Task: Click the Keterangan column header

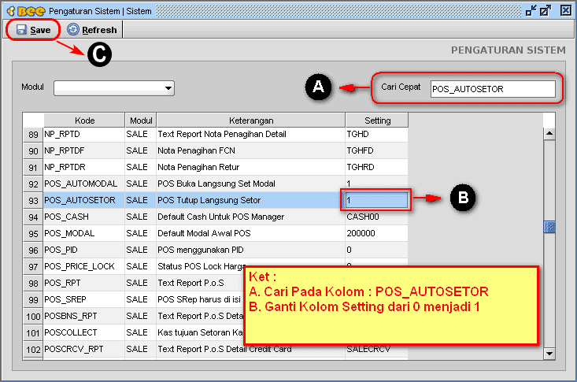Action: [x=250, y=121]
